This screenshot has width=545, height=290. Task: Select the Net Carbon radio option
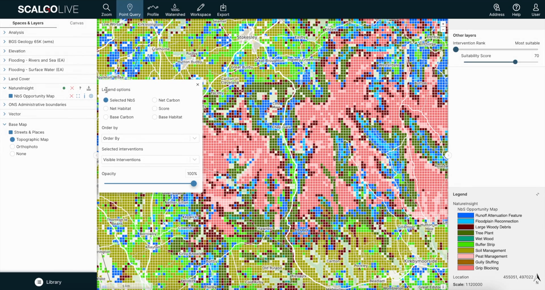pyautogui.click(x=155, y=100)
